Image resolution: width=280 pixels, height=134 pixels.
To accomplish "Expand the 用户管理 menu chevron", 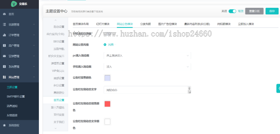I will pyautogui.click(x=34, y=46).
